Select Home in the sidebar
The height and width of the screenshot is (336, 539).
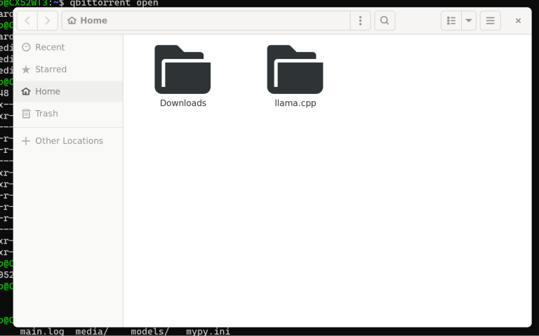(68, 91)
